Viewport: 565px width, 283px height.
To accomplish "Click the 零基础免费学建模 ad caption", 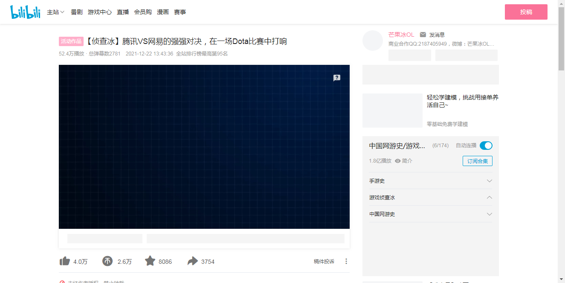I will [x=447, y=124].
